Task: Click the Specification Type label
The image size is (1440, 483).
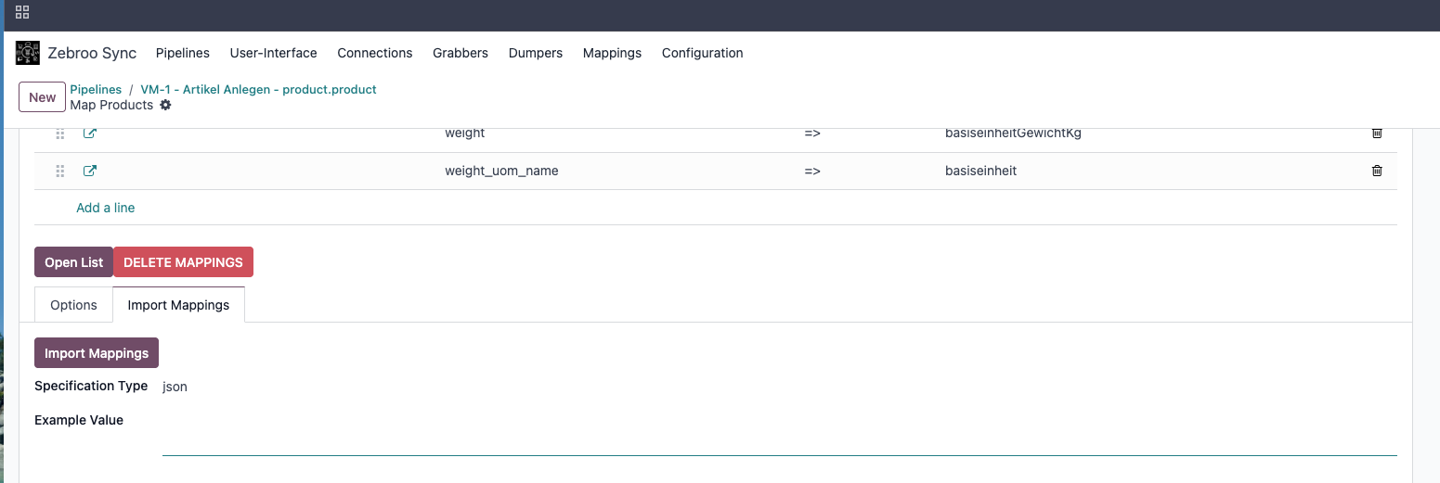Action: point(91,386)
